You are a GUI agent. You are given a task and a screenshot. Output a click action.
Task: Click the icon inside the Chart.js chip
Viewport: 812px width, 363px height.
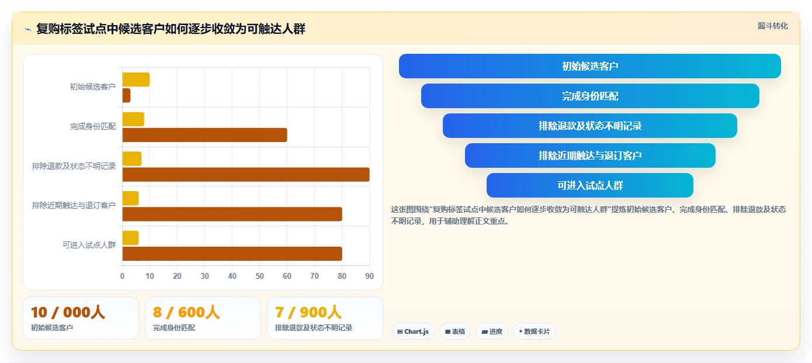(x=400, y=331)
